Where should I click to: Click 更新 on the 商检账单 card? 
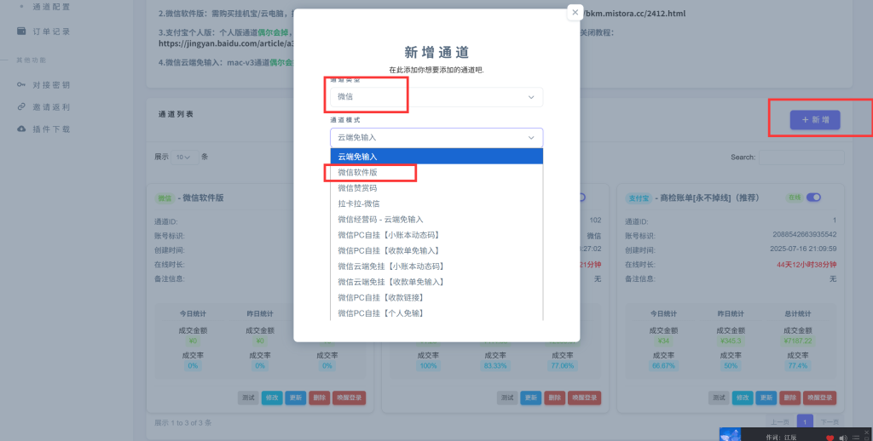pos(766,398)
